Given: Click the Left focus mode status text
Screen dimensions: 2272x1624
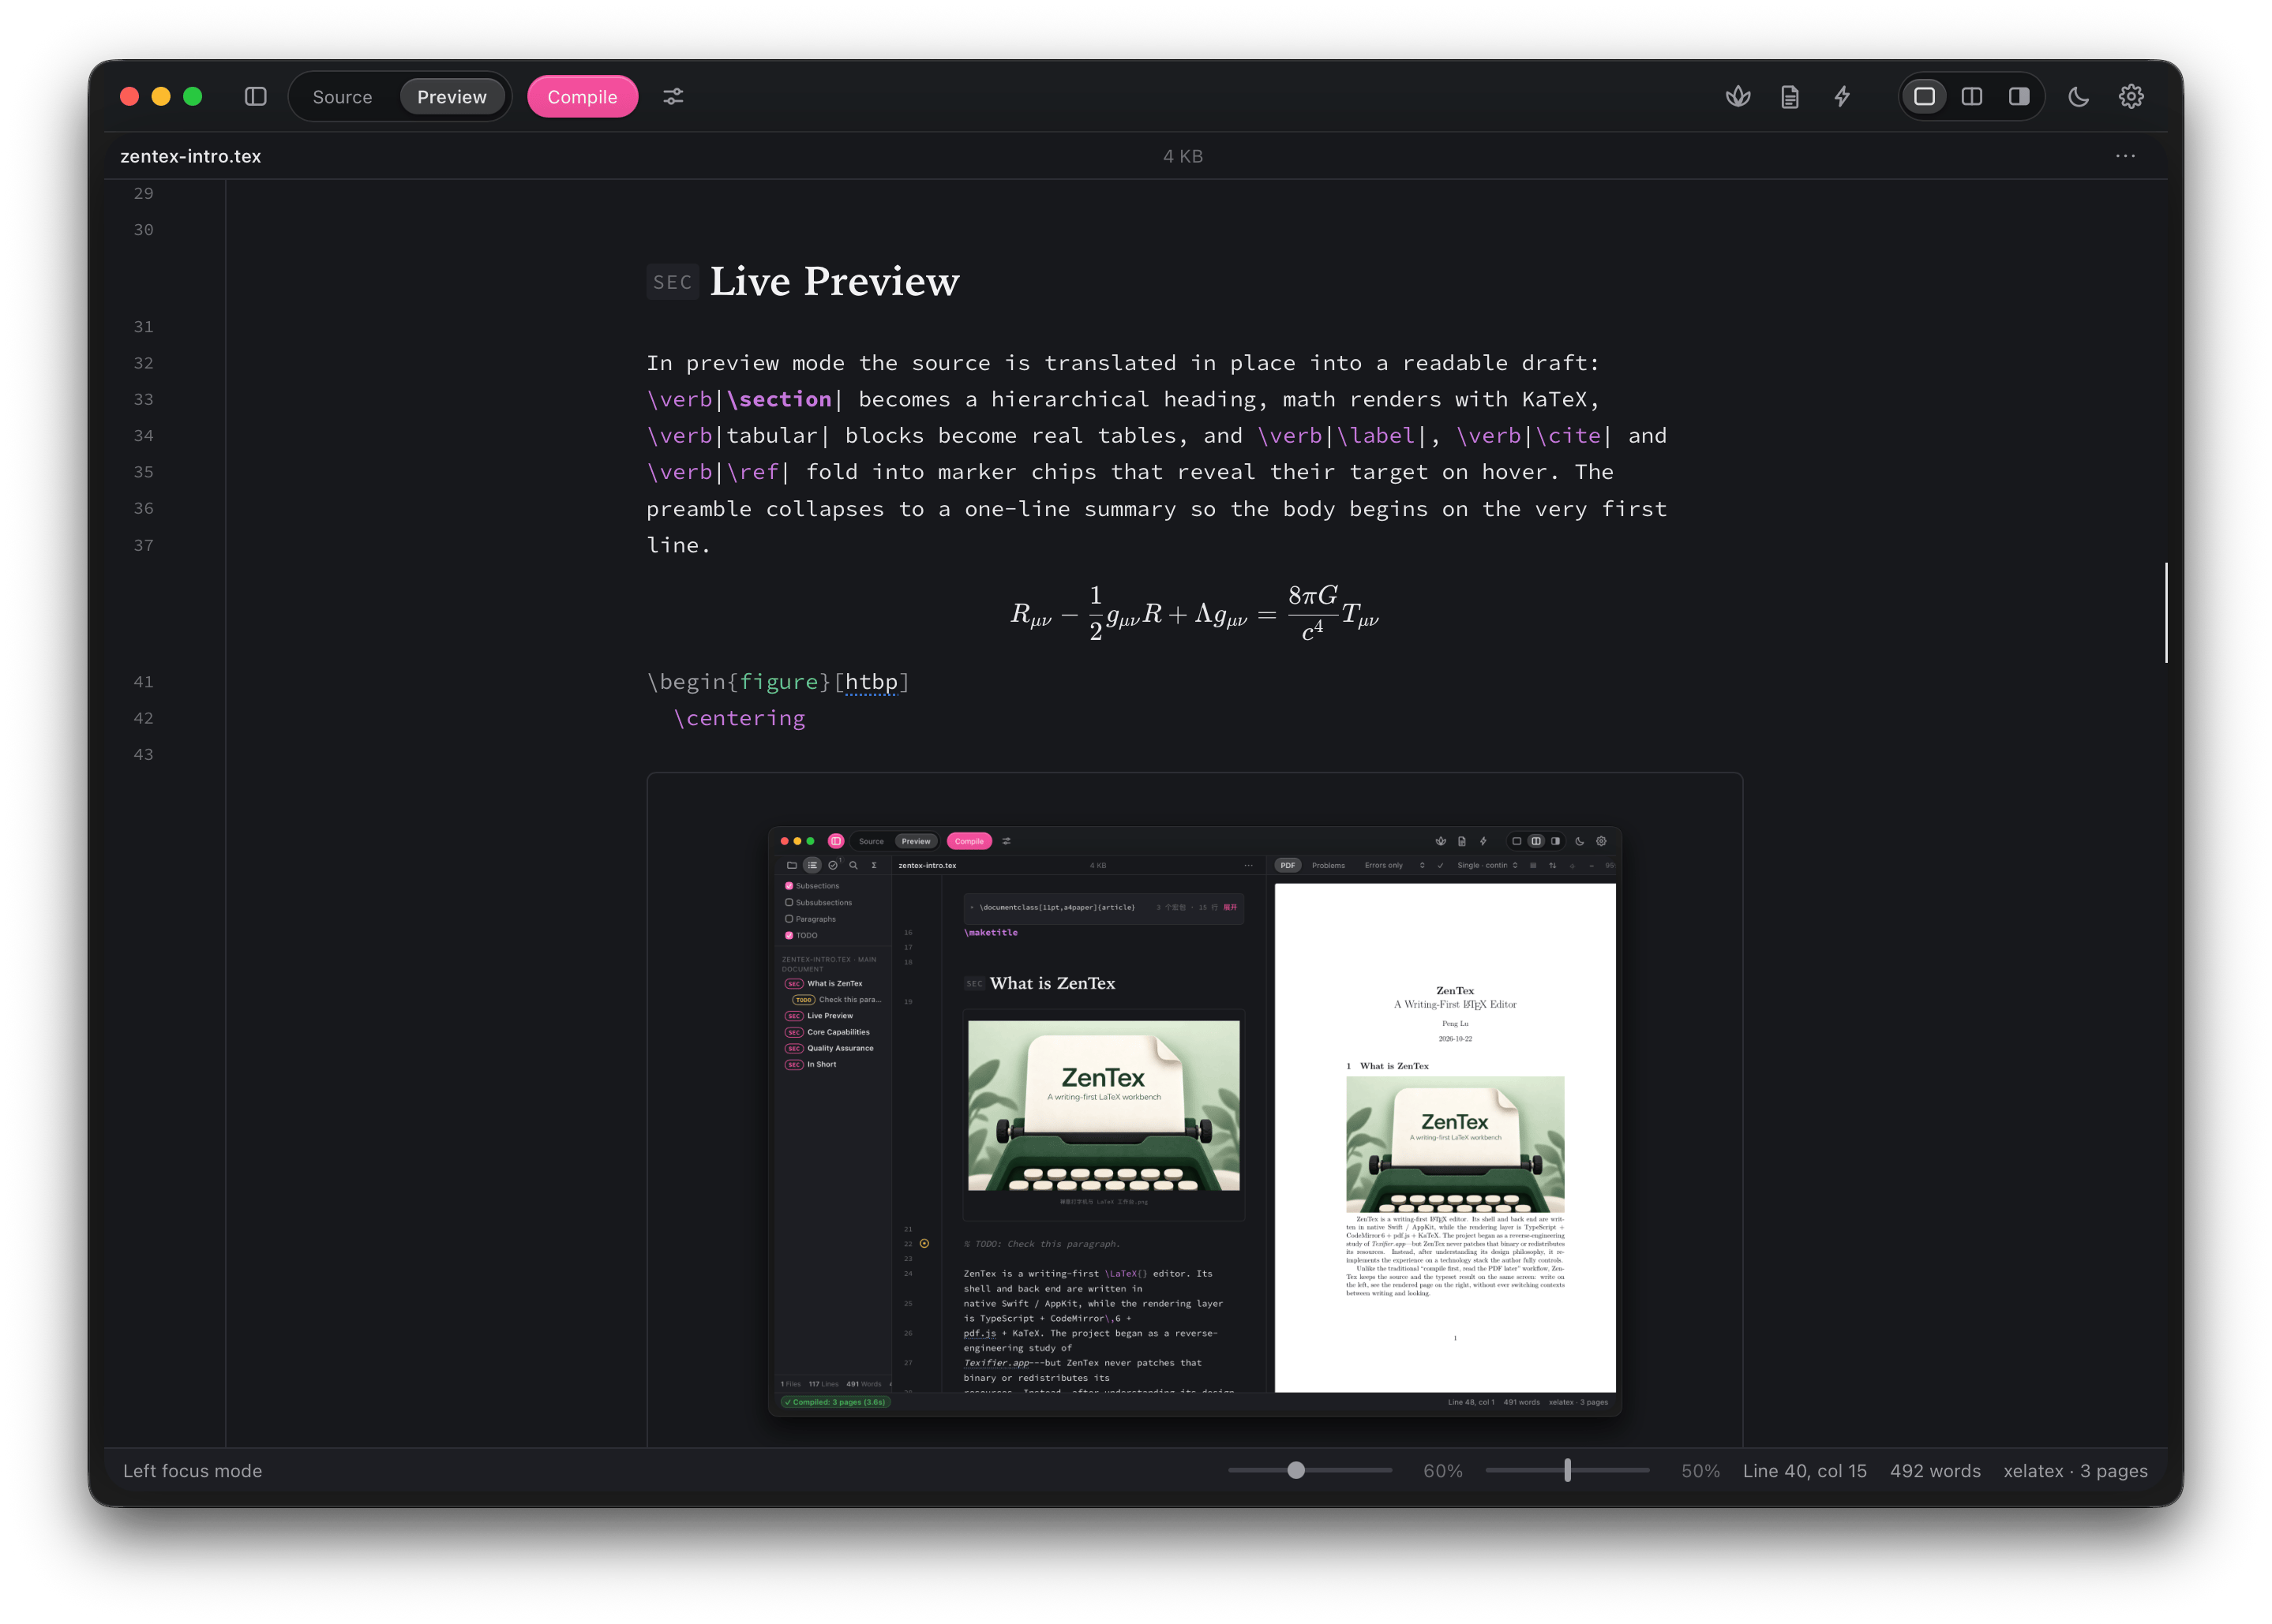Looking at the screenshot, I should 192,1471.
